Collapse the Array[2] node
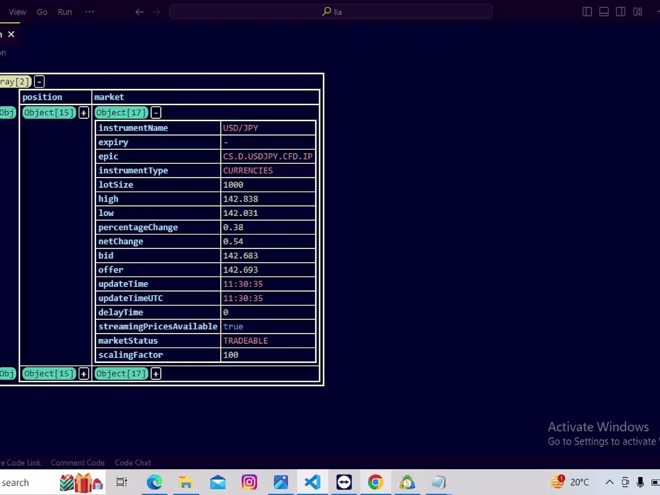 coord(39,81)
